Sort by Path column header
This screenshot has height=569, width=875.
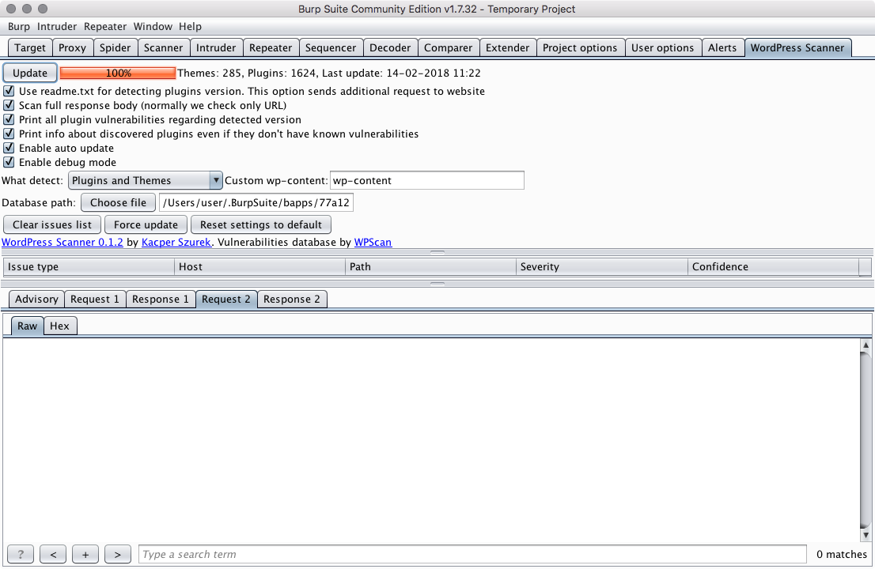coord(431,267)
